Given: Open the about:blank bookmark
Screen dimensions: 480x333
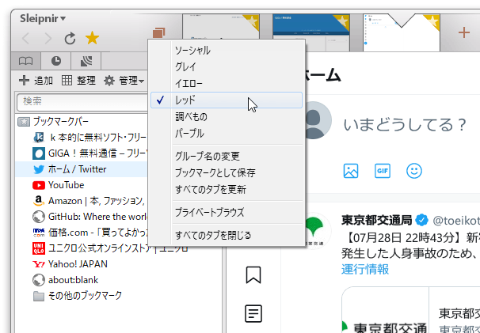Looking at the screenshot, I should pyautogui.click(x=65, y=280).
